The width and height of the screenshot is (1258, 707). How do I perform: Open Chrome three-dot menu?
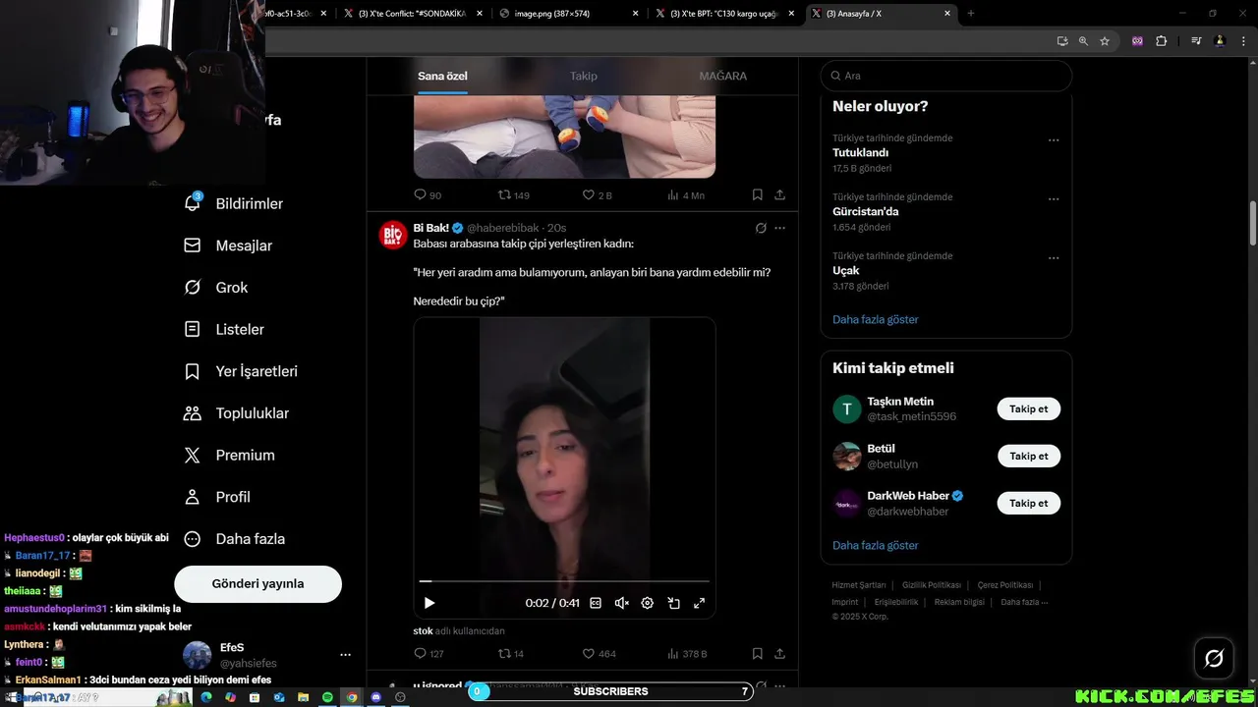click(x=1242, y=41)
